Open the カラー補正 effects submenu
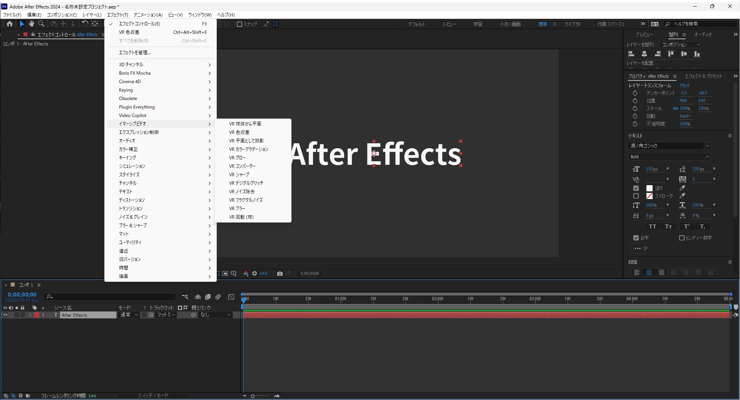 [161, 149]
